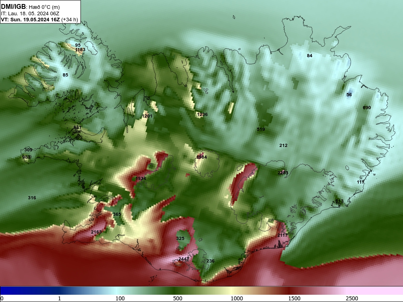The image size is (403, 302).
Task: Click the 1000 label on the color scale
Action: pyautogui.click(x=237, y=298)
